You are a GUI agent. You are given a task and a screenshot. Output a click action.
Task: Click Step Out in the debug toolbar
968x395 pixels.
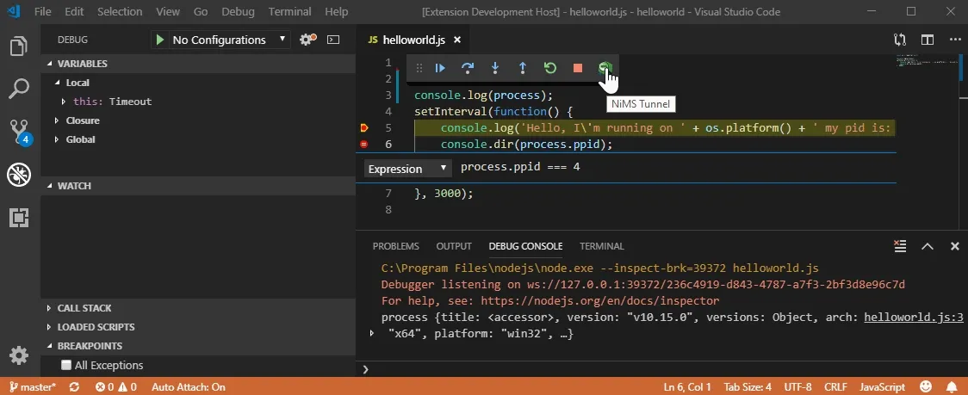coord(522,68)
